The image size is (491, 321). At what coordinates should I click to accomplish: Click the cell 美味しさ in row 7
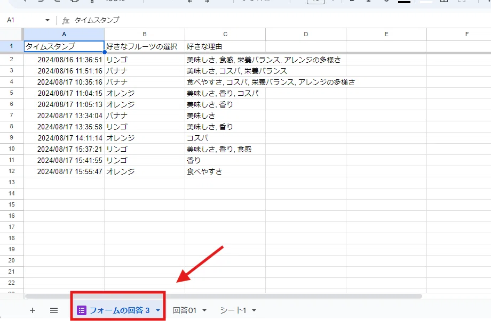[x=225, y=116]
